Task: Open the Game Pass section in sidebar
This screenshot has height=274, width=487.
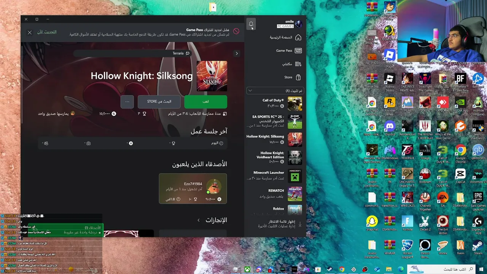Action: coord(289,51)
